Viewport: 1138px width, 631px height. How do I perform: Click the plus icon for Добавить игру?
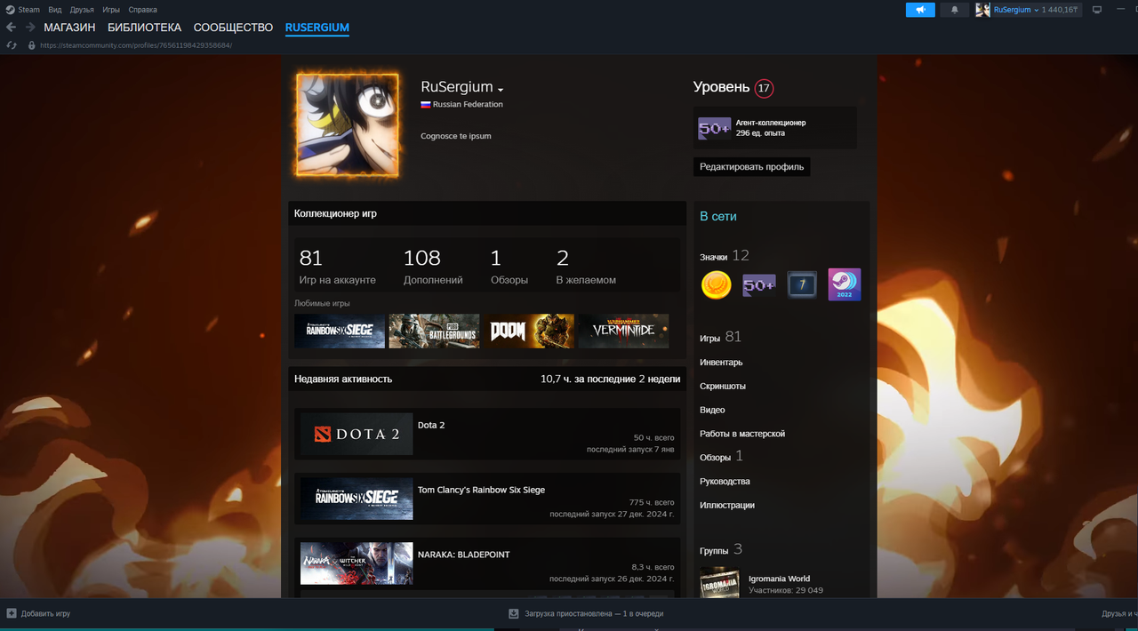tap(12, 613)
